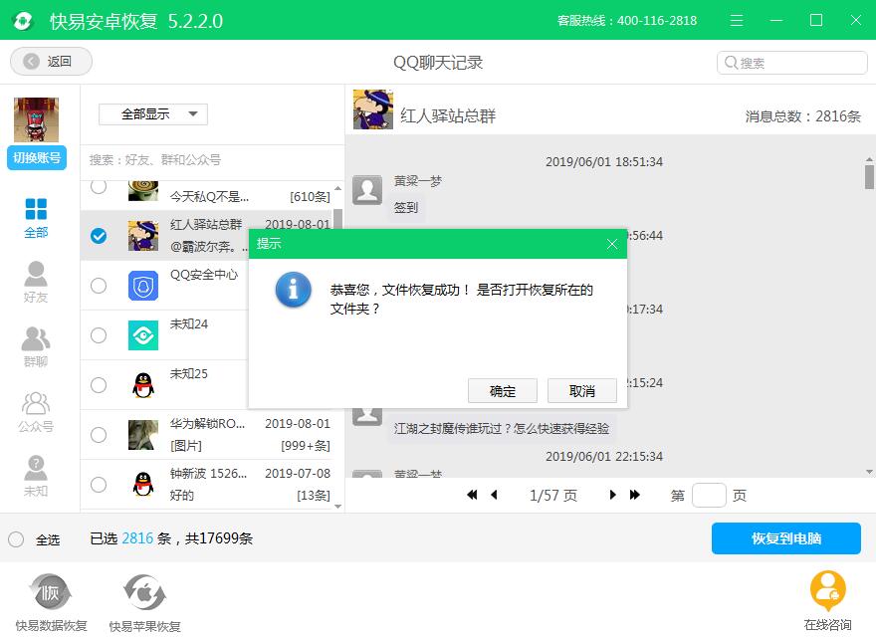Click the search field at top right
876x637 pixels.
[x=791, y=63]
